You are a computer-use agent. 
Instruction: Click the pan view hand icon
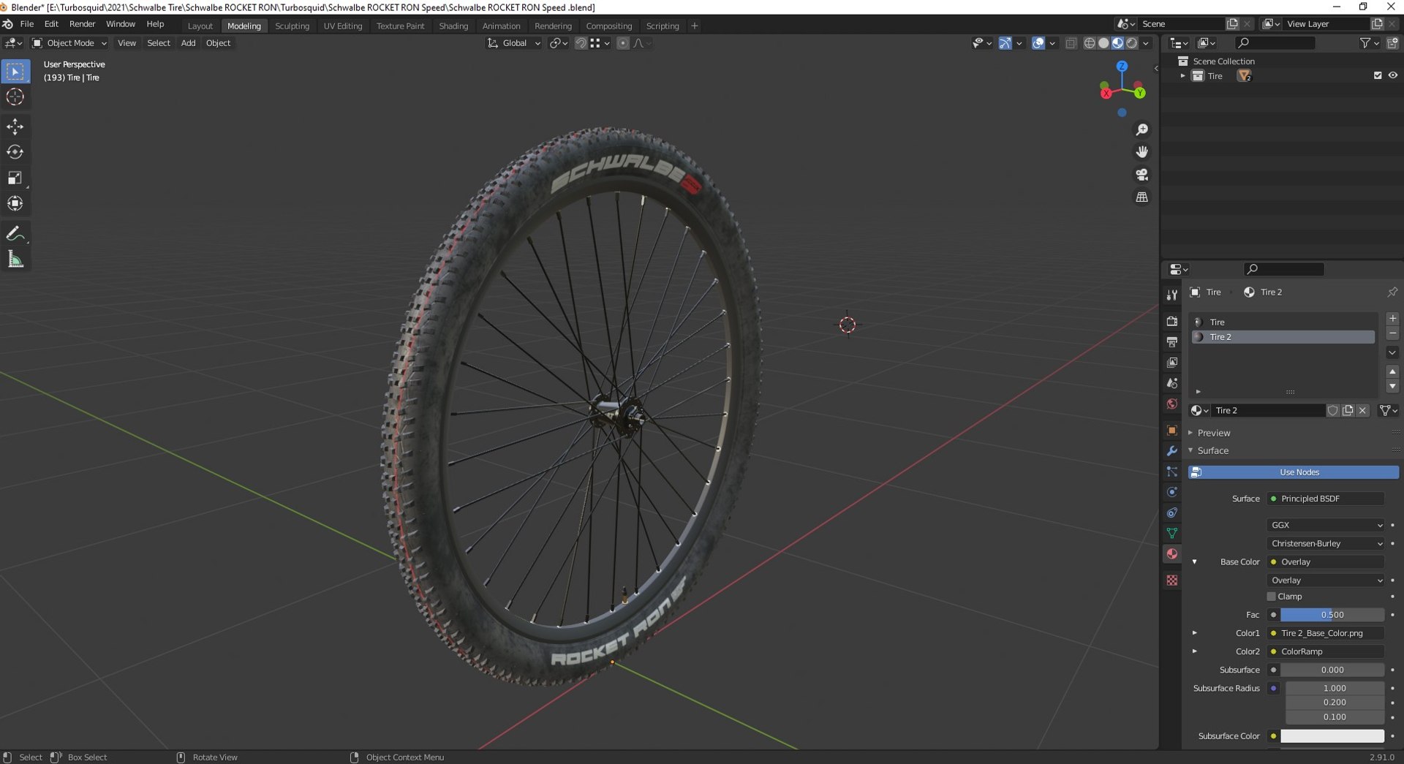(x=1141, y=152)
